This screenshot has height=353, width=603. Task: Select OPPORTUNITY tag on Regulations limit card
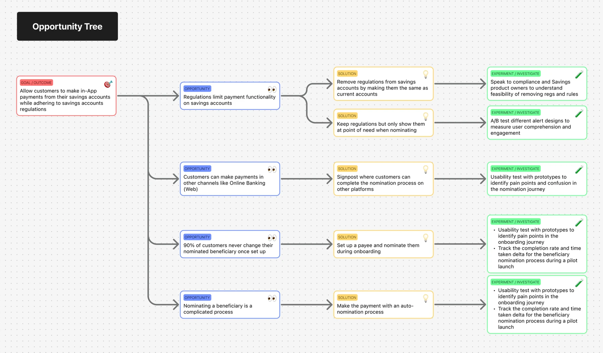[x=197, y=89]
